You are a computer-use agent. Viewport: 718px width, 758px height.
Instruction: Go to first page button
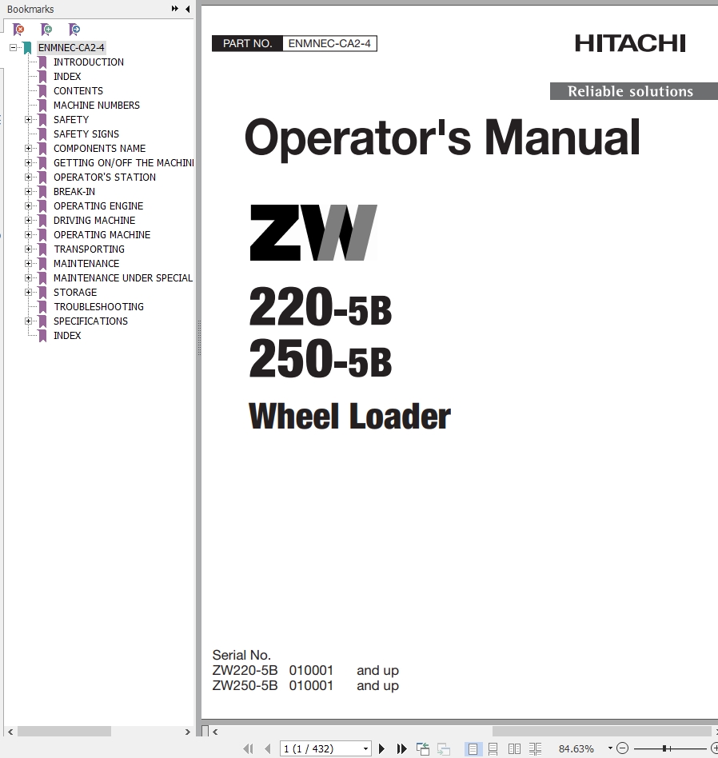[249, 749]
